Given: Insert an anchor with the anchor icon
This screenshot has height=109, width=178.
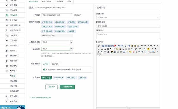Looking at the screenshot, I should pos(136,52).
